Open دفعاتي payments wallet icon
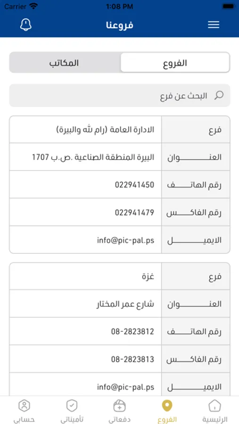The height and width of the screenshot is (424, 239). coord(119,406)
